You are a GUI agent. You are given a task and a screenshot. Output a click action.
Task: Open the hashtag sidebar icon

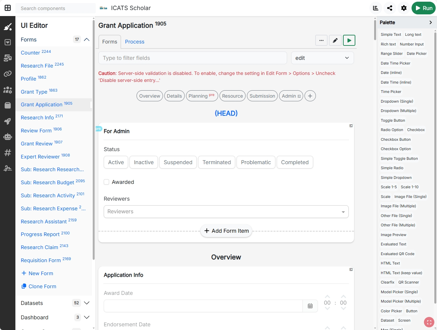[8, 152]
